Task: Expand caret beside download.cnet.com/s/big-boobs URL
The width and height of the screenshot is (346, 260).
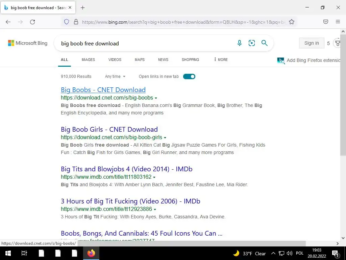Action: 156,98
